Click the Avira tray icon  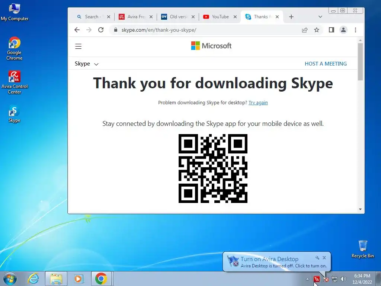pyautogui.click(x=316, y=279)
